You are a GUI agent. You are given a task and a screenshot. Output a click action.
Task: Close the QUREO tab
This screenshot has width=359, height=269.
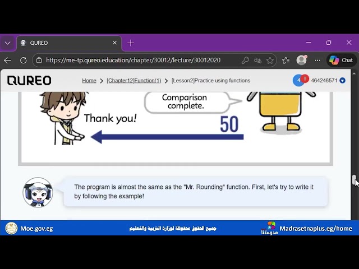pos(114,43)
